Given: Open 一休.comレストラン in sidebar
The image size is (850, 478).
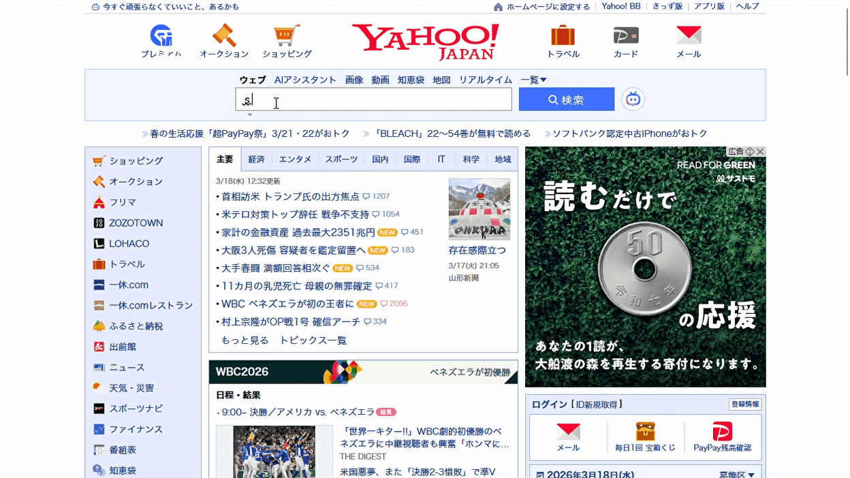Looking at the screenshot, I should pos(143,305).
